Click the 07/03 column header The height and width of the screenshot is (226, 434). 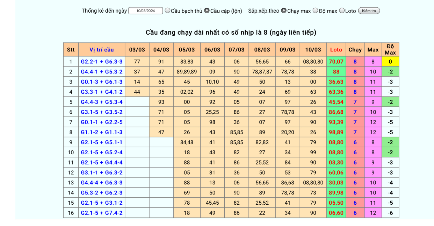coord(237,50)
